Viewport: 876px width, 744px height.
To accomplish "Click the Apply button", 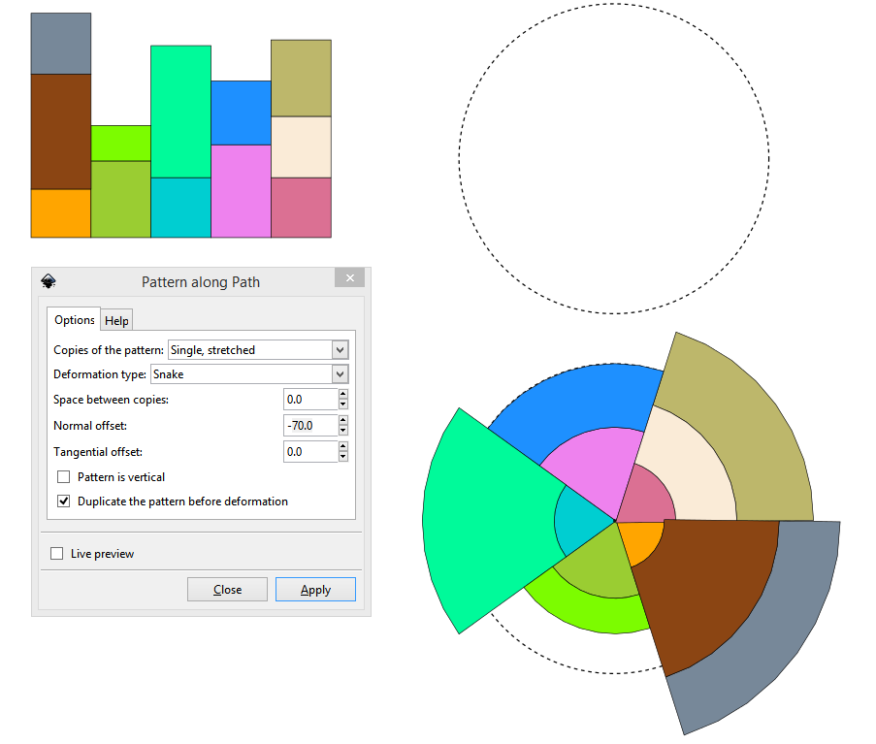I will tap(315, 590).
